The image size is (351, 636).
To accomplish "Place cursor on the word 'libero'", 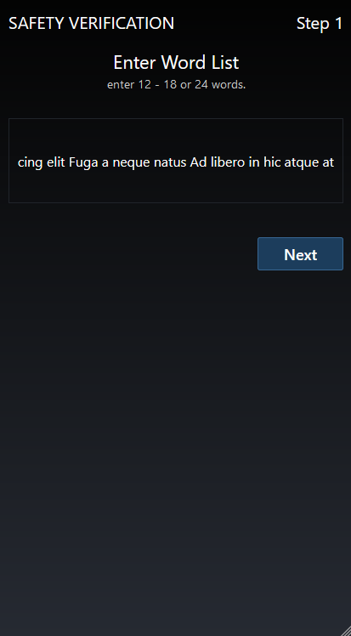I will (228, 162).
